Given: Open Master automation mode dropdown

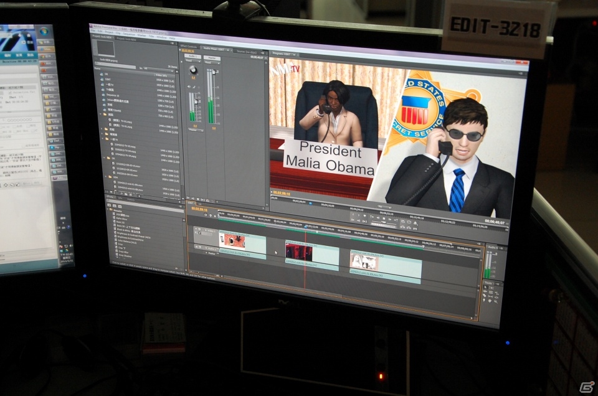Looking at the screenshot, I should click(212, 62).
